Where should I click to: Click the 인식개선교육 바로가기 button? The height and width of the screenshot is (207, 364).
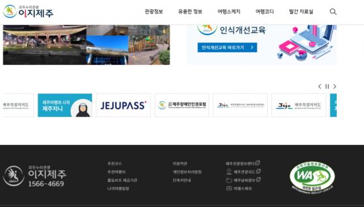227,48
